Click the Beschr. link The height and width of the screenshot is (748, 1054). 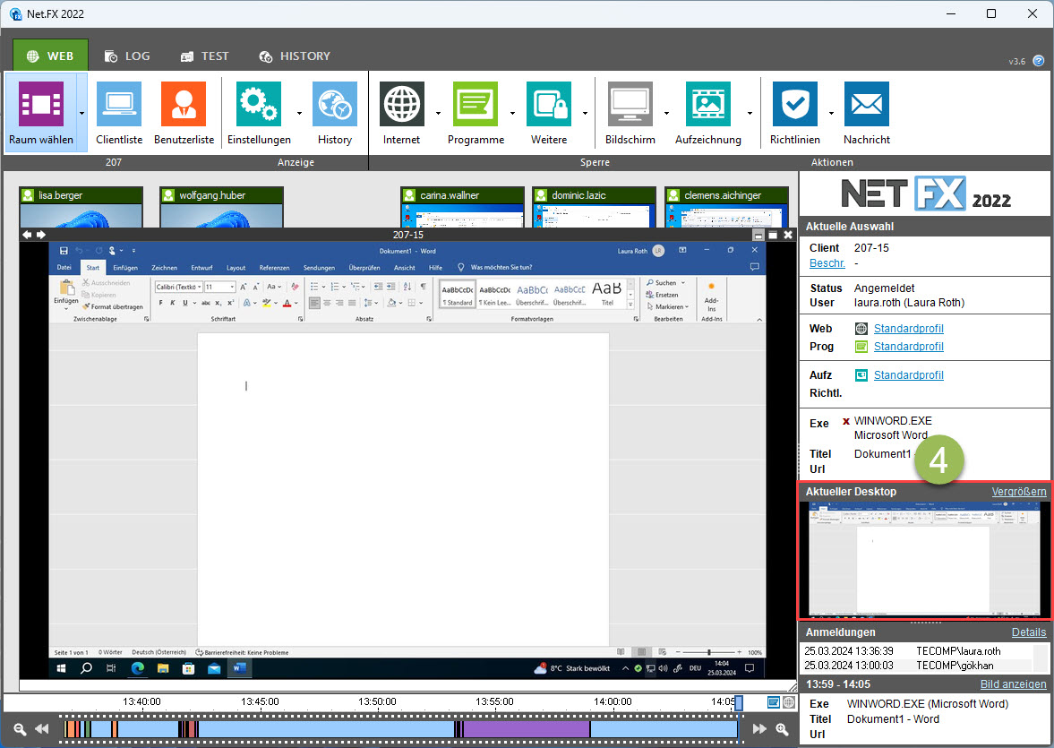pos(827,263)
